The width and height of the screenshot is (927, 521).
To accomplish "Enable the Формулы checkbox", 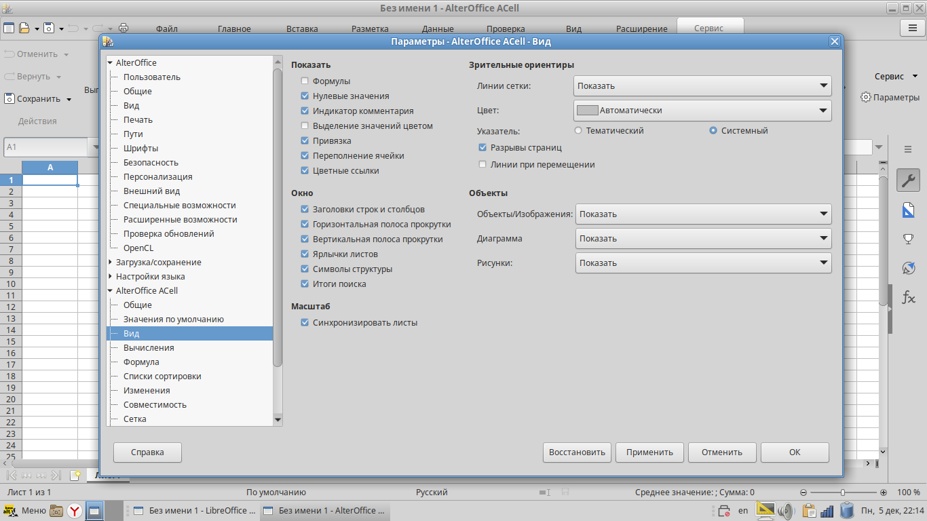I will coord(305,81).
